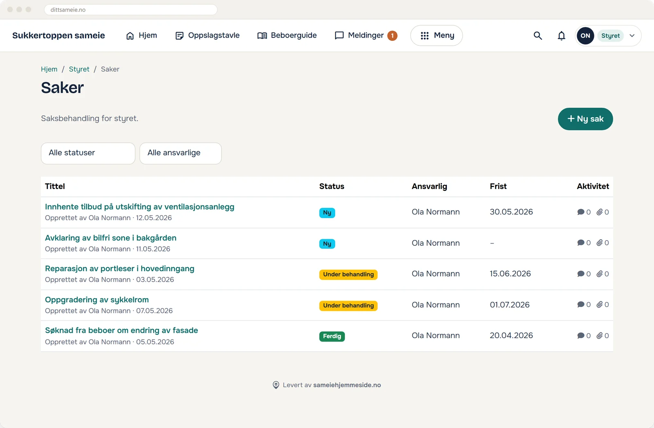Click attachment icon on ventilasjonsanlegg row

600,212
